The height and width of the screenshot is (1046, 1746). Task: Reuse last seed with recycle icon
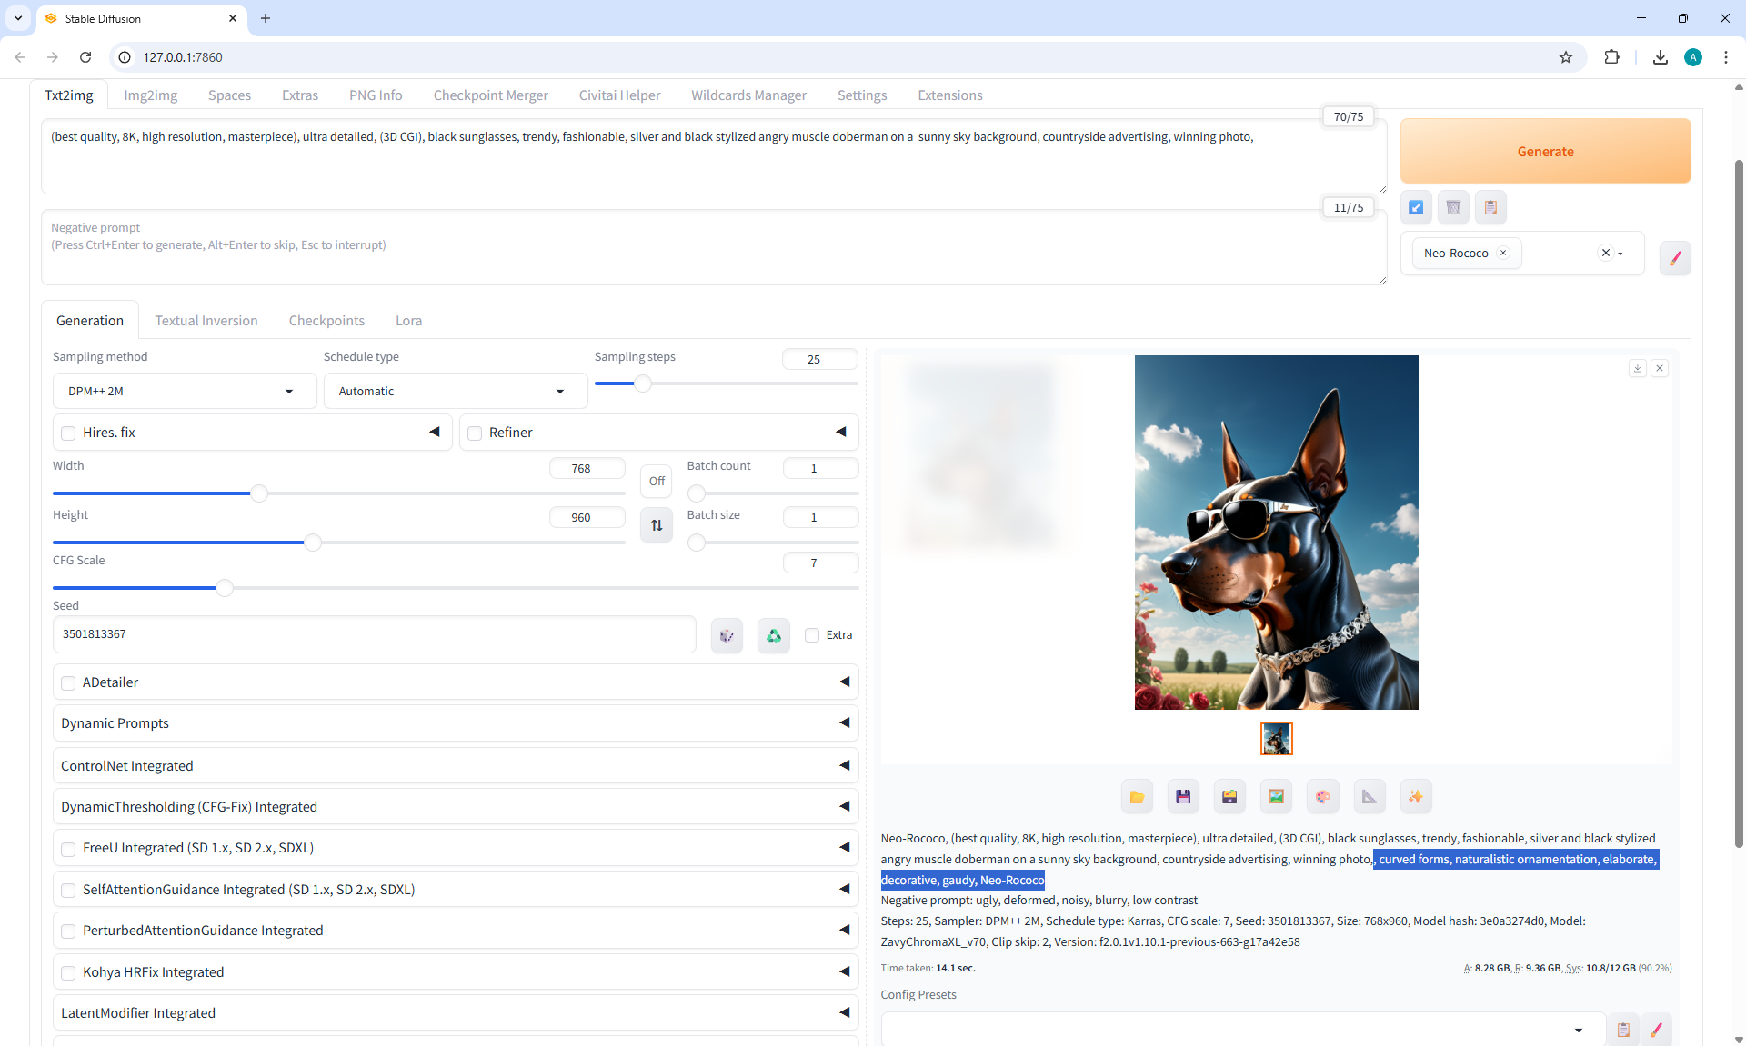click(x=773, y=635)
